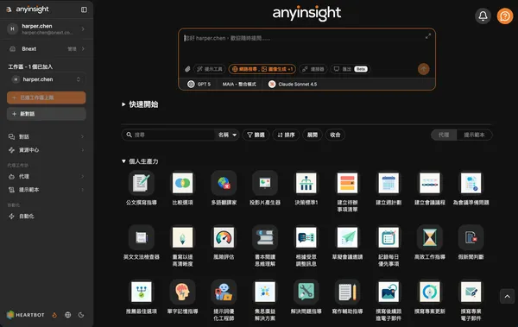Open the 提示工具 prompt tools button
The height and width of the screenshot is (327, 518).
(210, 69)
